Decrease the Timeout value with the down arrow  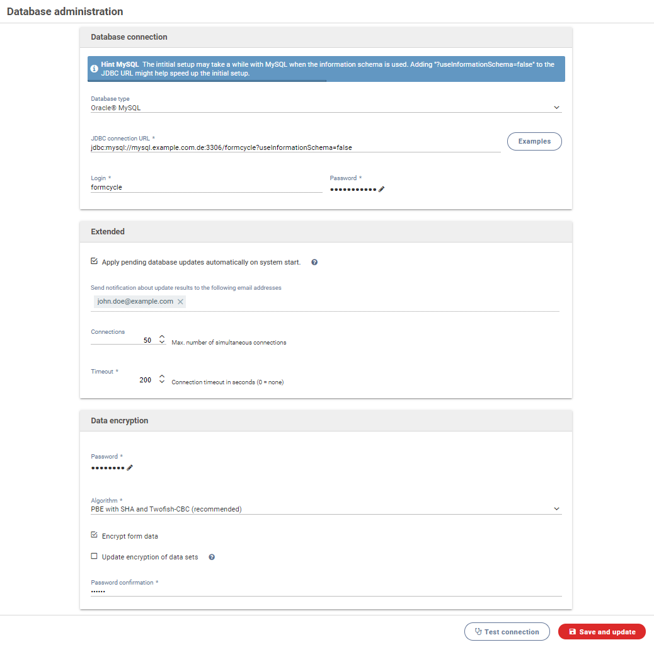162,383
